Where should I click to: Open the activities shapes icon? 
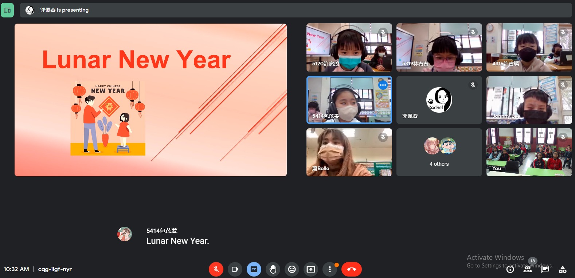563,269
